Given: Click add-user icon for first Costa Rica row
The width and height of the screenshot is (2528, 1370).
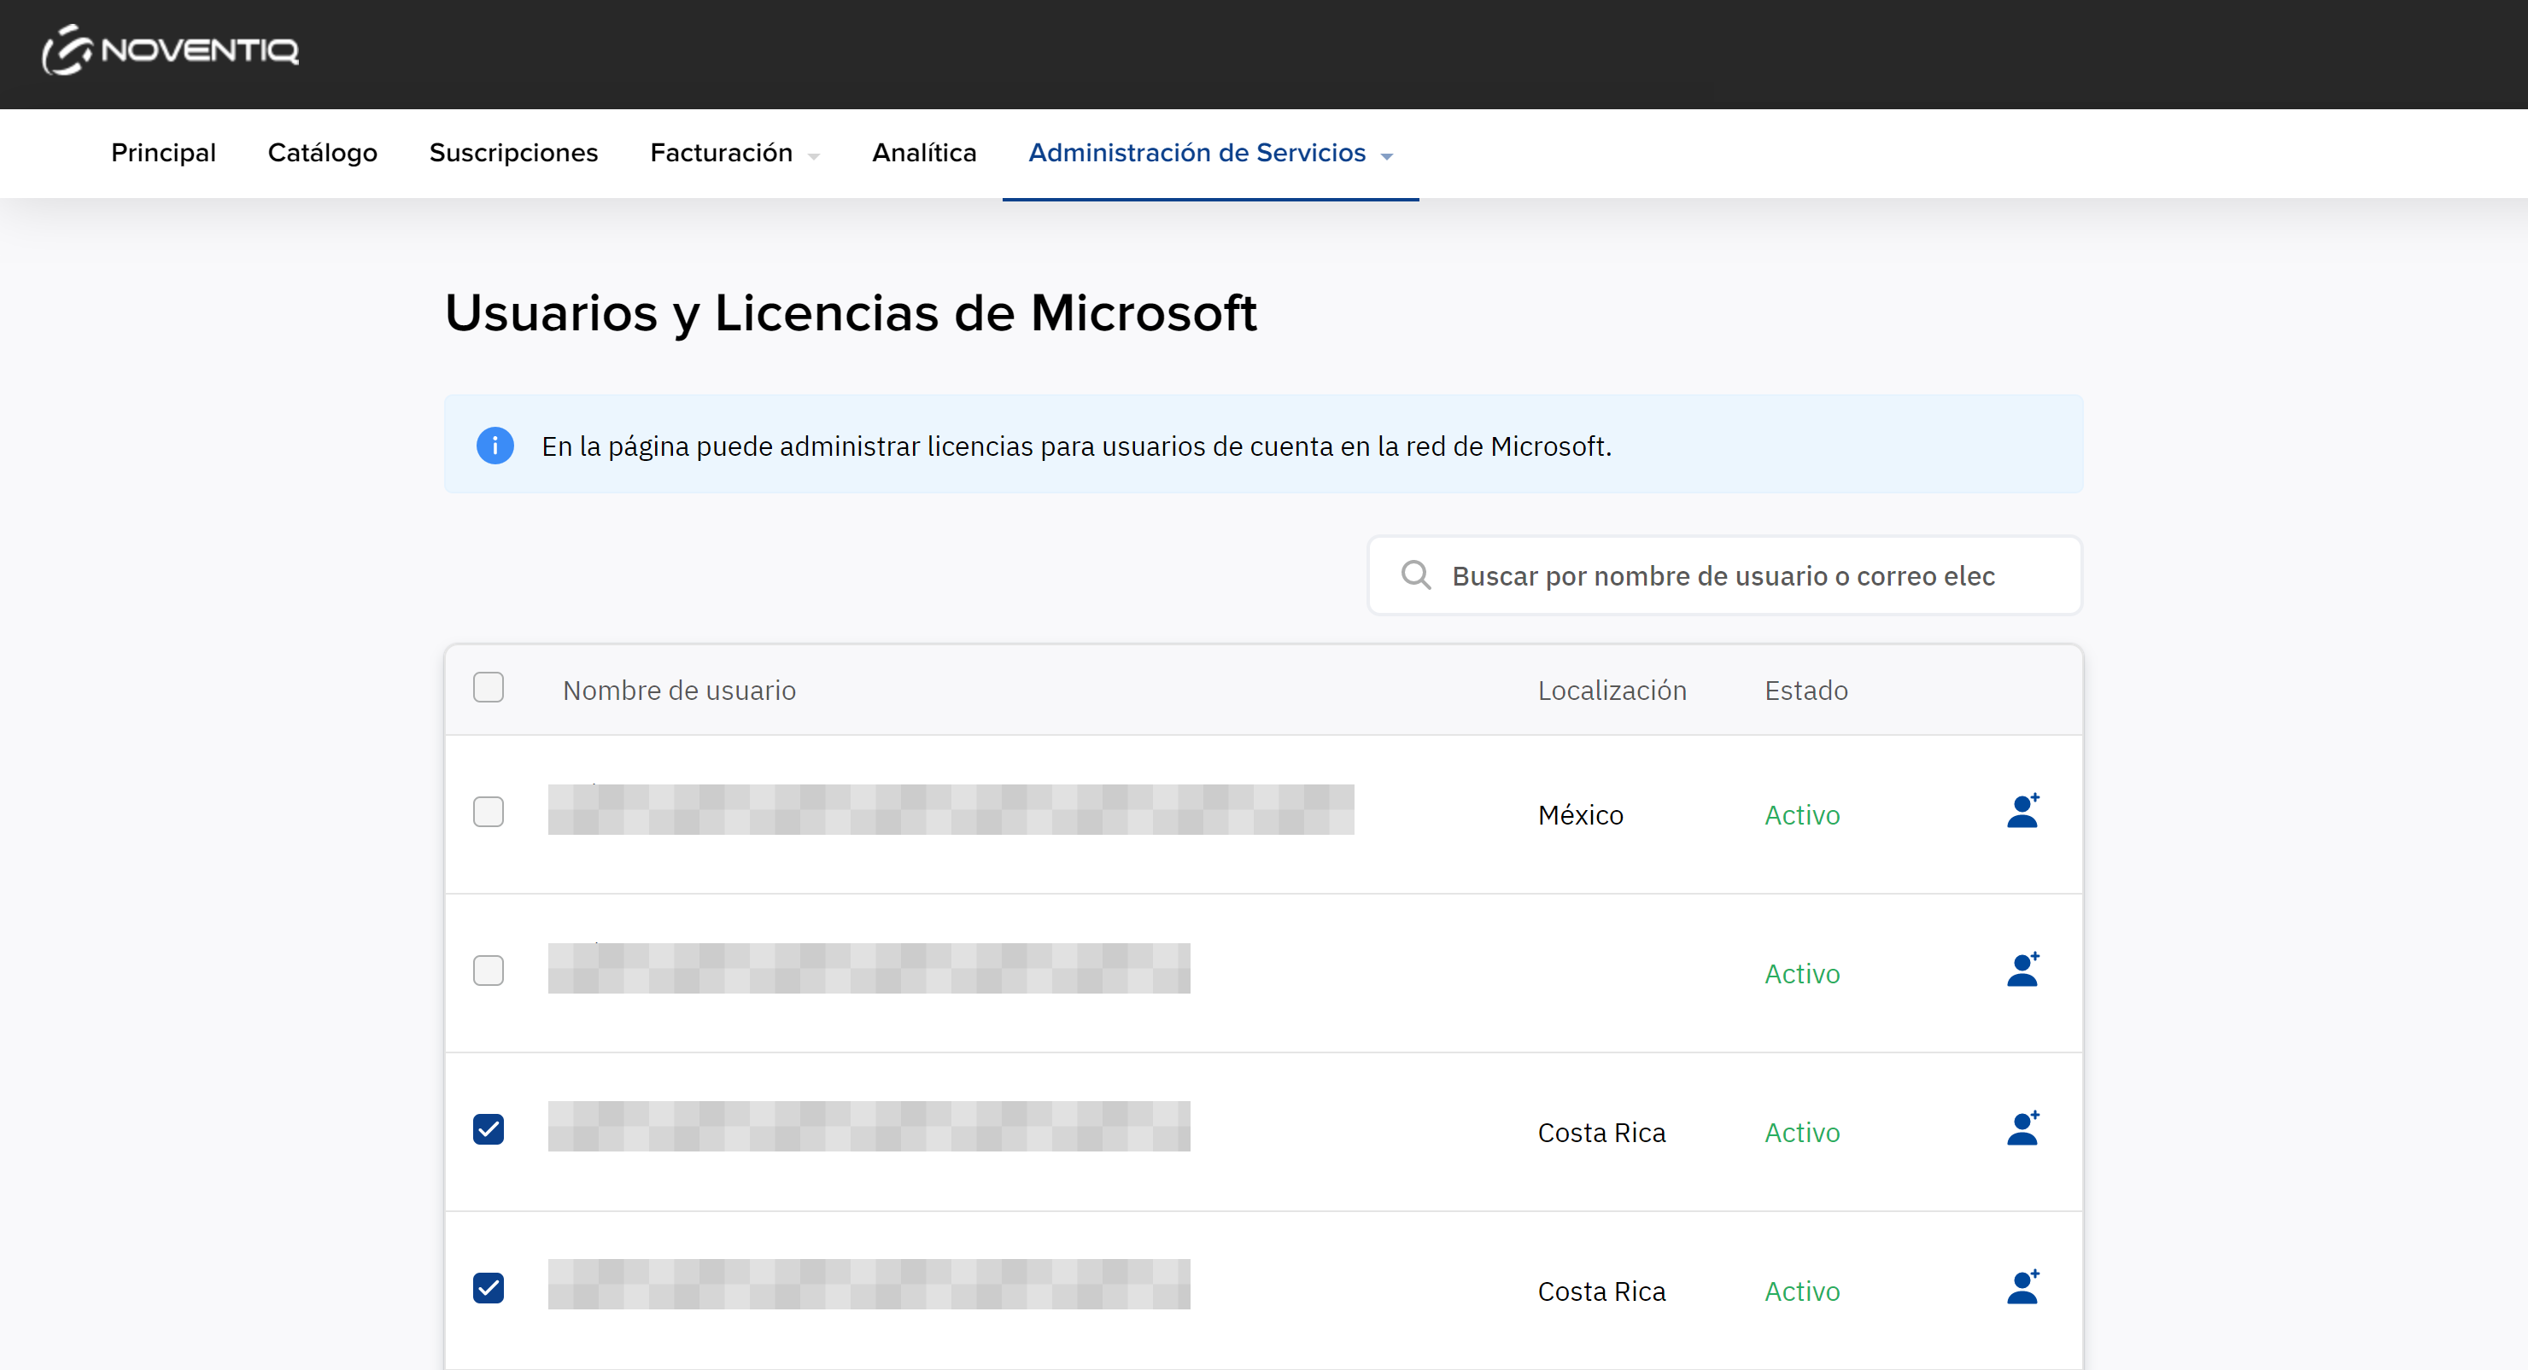Looking at the screenshot, I should tap(2022, 1130).
